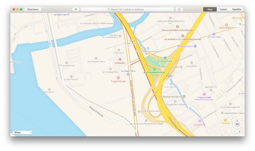Viewport: 255px width, 151px height.
Task: Toggle the 3D view button
Action: click(237, 124)
